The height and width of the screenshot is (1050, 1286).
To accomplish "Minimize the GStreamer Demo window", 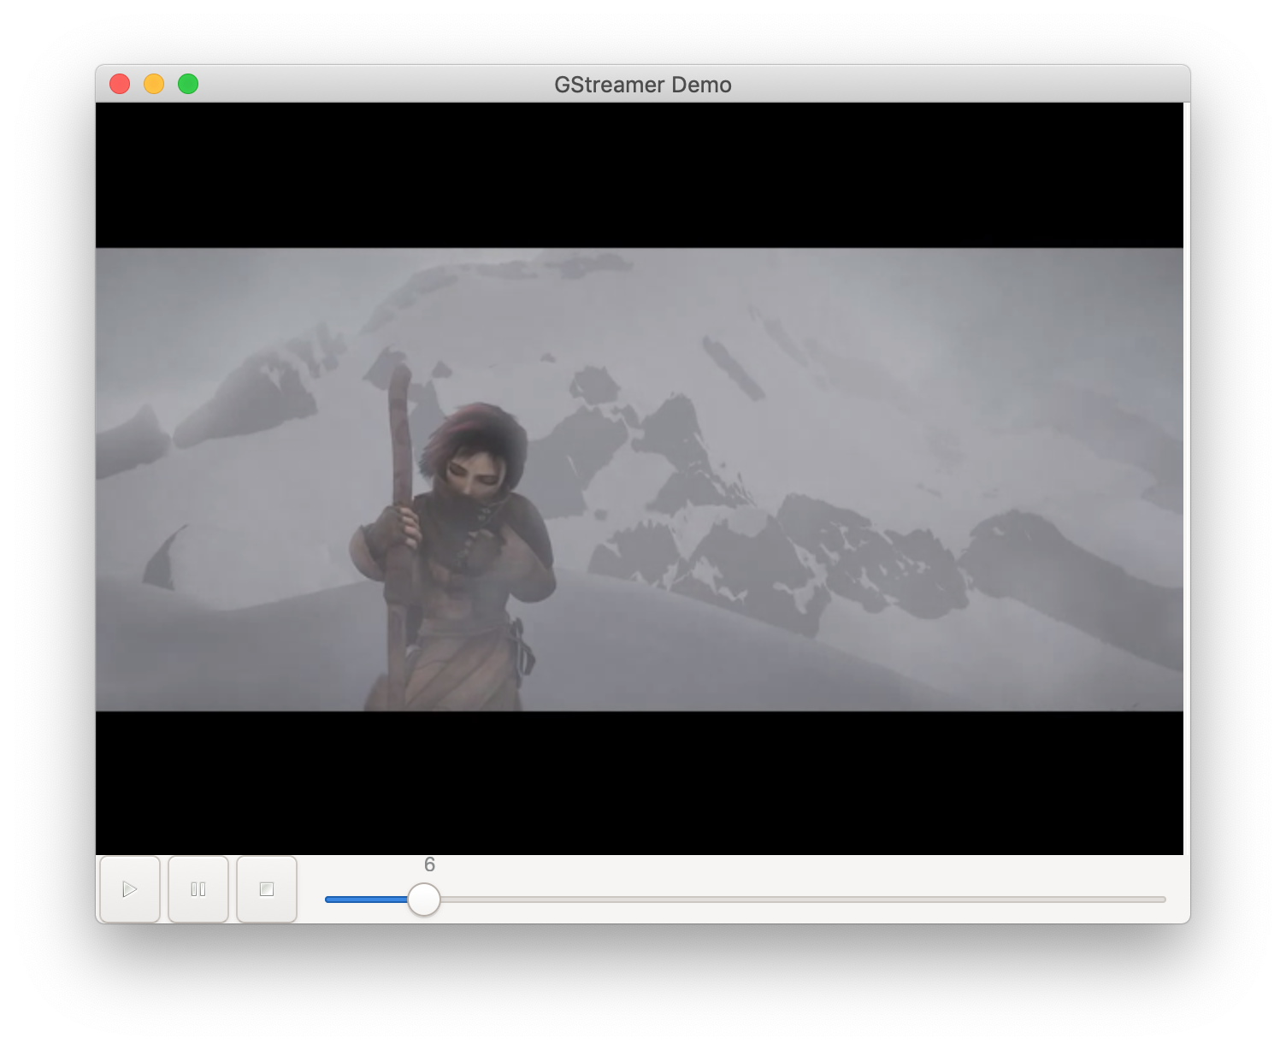I will pyautogui.click(x=154, y=84).
